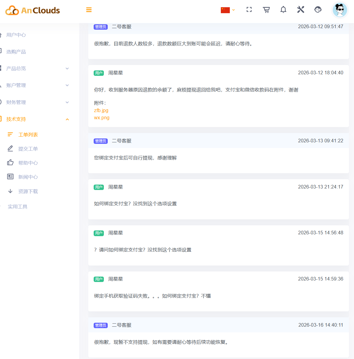Image resolution: width=354 pixels, height=359 pixels.
Task: Click timestamp 2026-03-13 09:41:22
Action: coord(320,141)
